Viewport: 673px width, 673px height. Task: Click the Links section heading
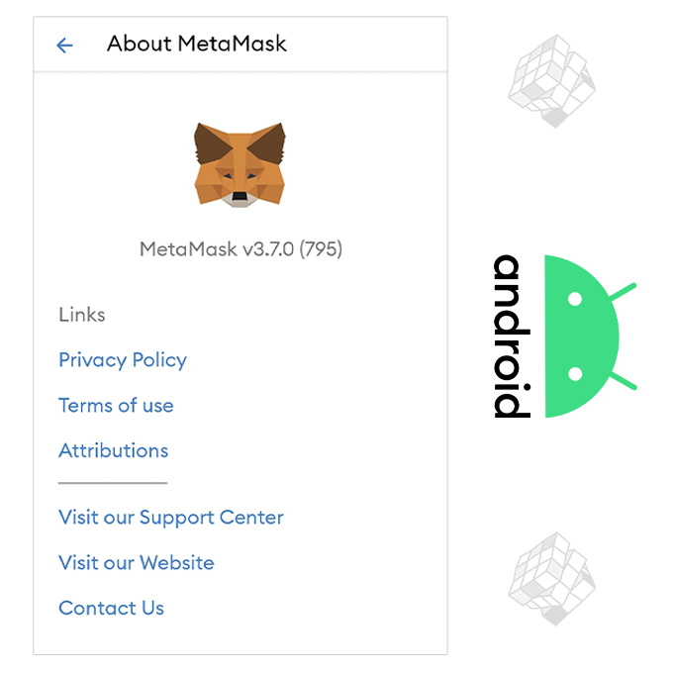pos(82,315)
